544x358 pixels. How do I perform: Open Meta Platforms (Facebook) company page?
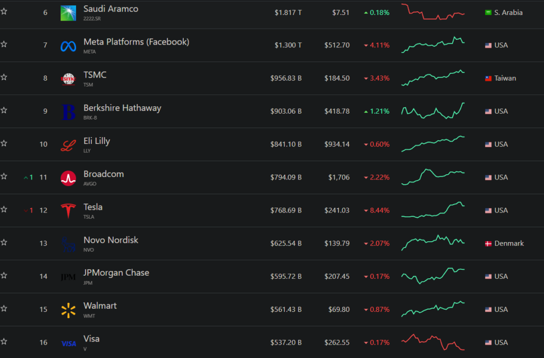pyautogui.click(x=137, y=42)
